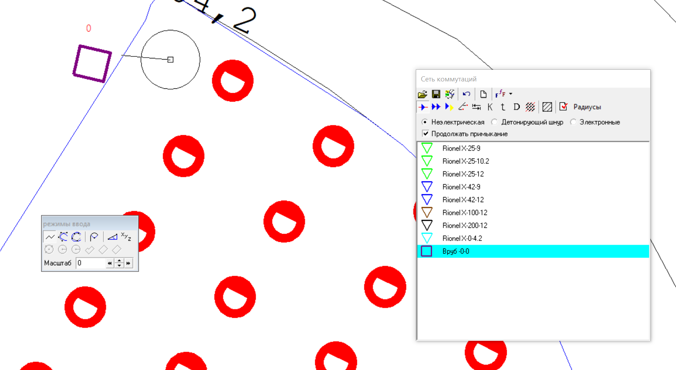The height and width of the screenshot is (370, 676).
Task: Click the dotted red-black hatch pattern icon
Action: 530,107
